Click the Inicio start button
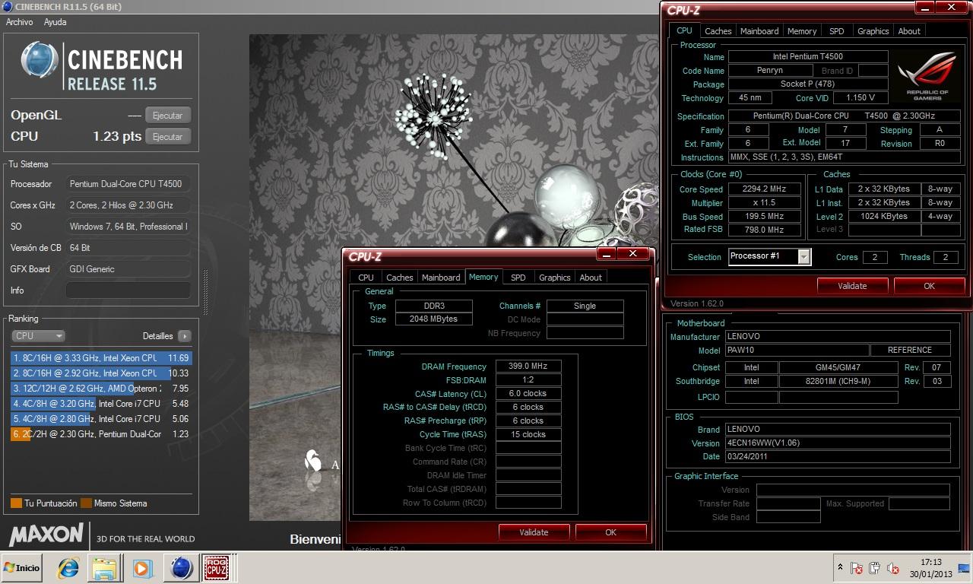 pos(22,567)
